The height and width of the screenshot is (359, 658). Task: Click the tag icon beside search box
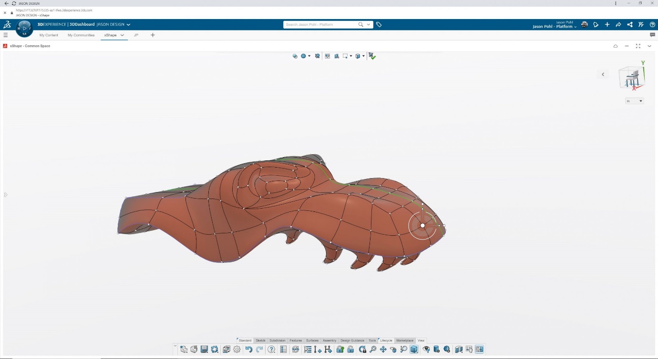(379, 25)
